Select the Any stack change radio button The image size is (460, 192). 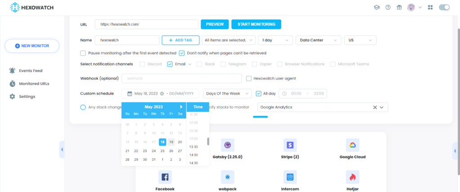coord(83,107)
